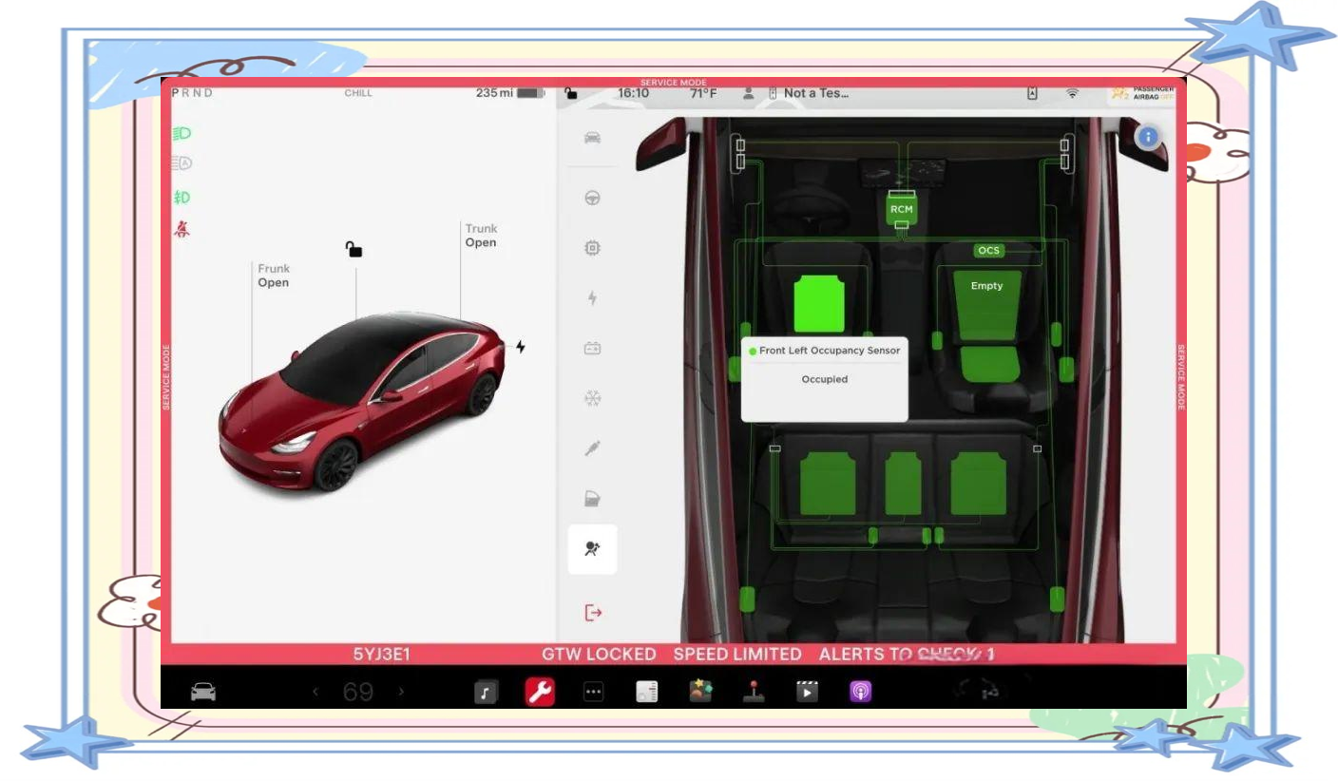Tap the 71°F outside temperature
1338x781 pixels.
704,93
